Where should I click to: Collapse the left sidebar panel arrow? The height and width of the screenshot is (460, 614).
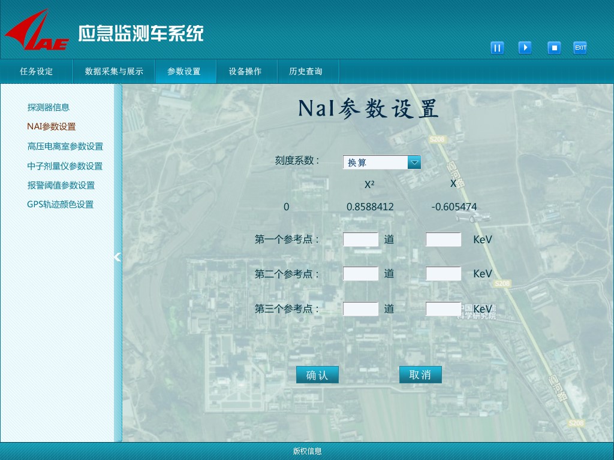click(118, 257)
